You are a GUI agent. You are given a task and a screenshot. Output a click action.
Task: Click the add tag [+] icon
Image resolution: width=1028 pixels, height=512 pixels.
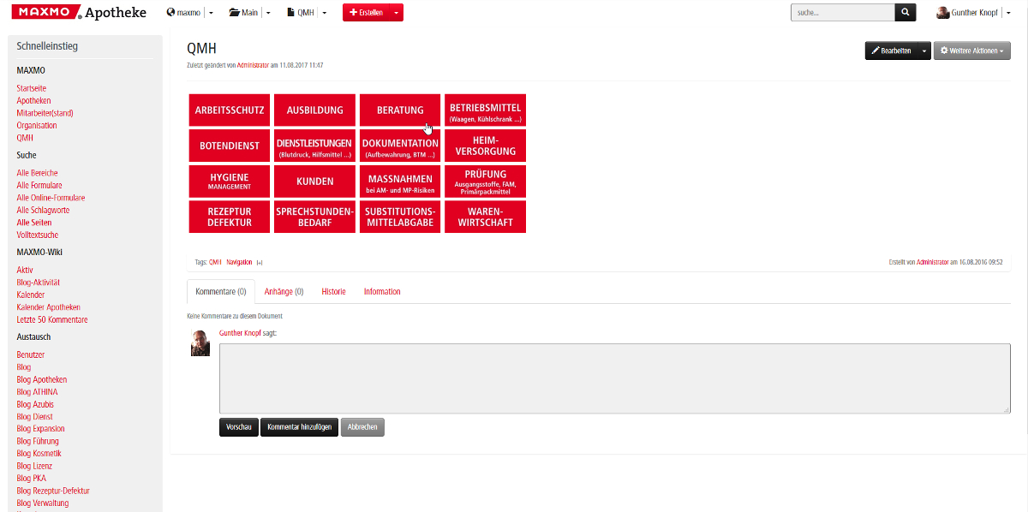[260, 263]
